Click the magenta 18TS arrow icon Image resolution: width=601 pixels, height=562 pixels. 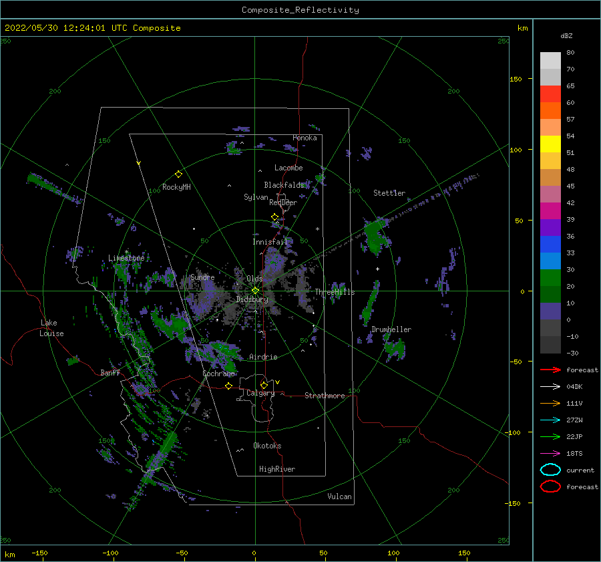click(550, 454)
